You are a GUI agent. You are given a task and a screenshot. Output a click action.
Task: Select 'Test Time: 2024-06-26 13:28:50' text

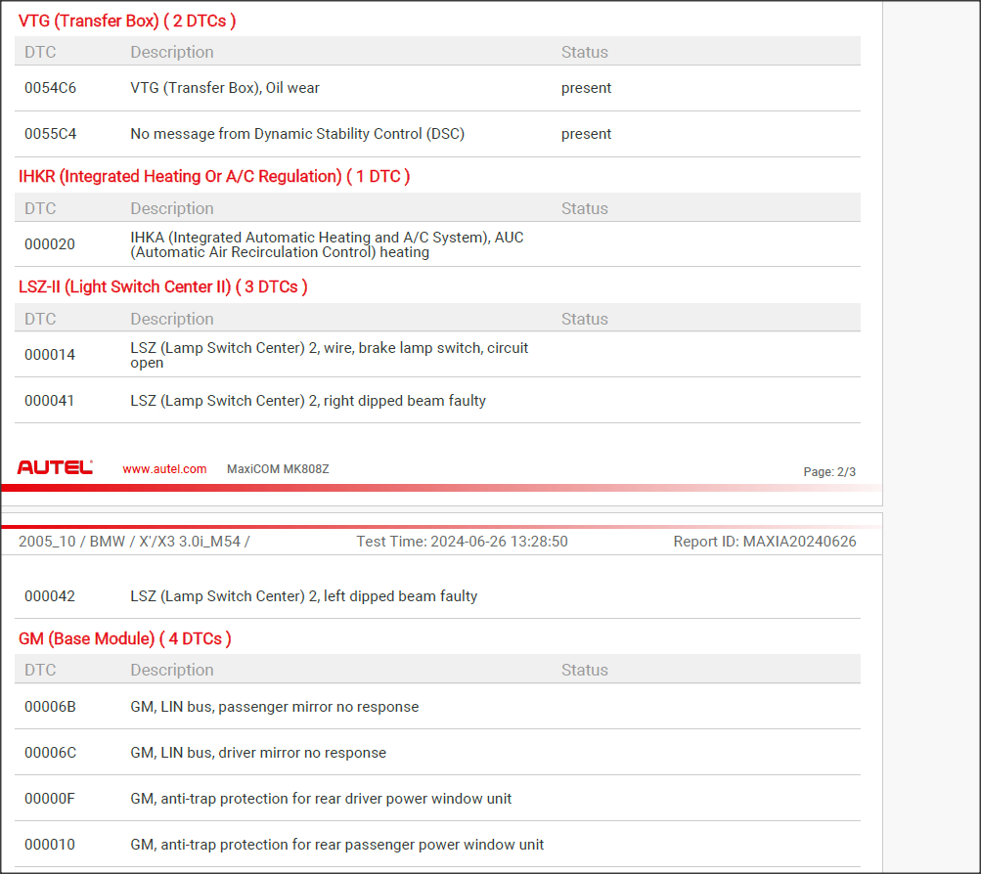pyautogui.click(x=463, y=542)
